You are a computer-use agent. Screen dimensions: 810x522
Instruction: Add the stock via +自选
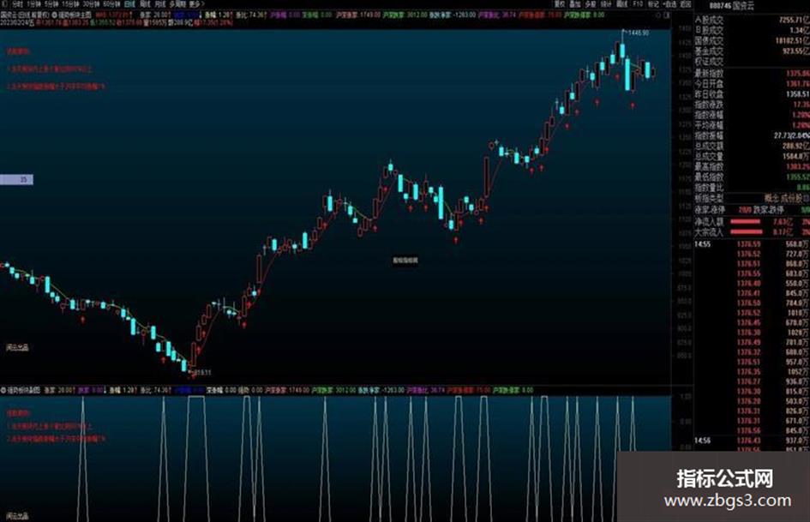pos(670,4)
